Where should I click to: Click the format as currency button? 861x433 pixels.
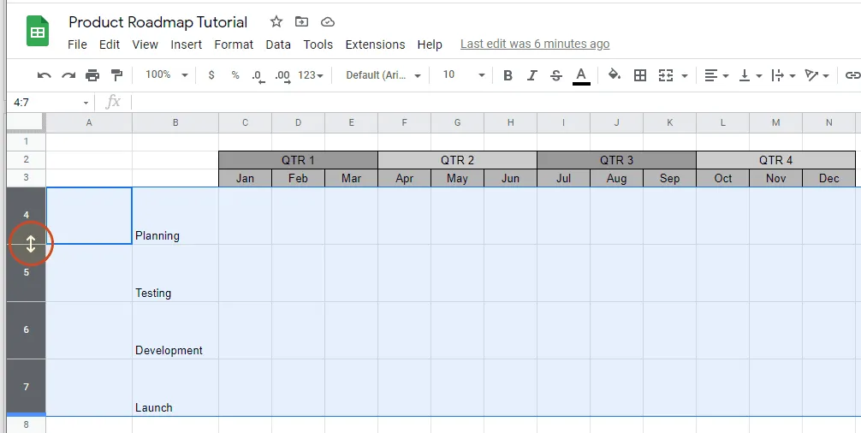point(211,75)
